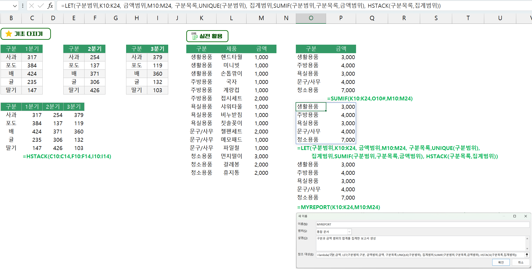The height and width of the screenshot is (269, 532).
Task: Click the 국자 product cell
Action: 231,82
